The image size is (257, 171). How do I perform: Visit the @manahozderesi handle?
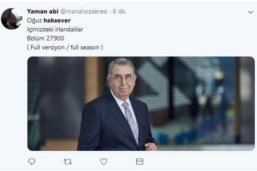tap(84, 12)
